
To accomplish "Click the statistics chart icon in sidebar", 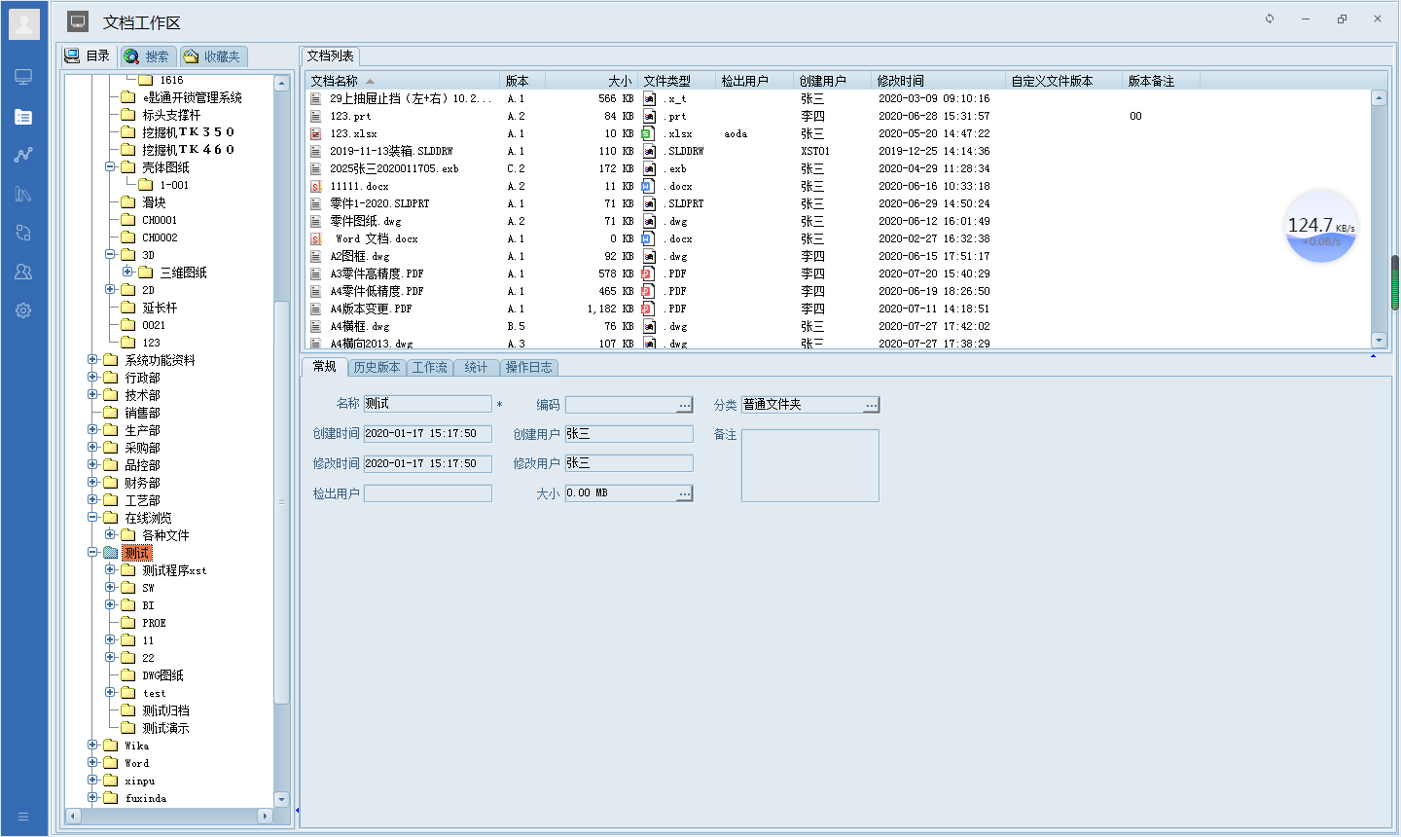I will [x=23, y=193].
